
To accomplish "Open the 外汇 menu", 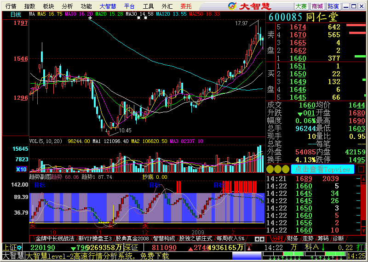I will (167, 6).
